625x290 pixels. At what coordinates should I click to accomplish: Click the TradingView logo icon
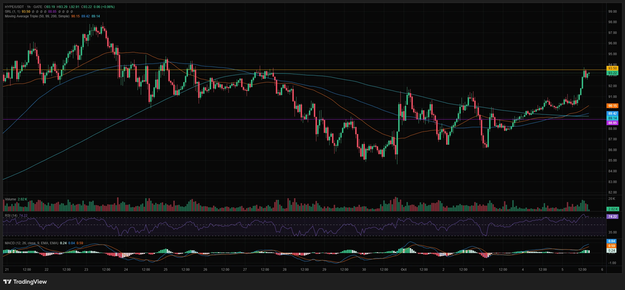(x=7, y=281)
